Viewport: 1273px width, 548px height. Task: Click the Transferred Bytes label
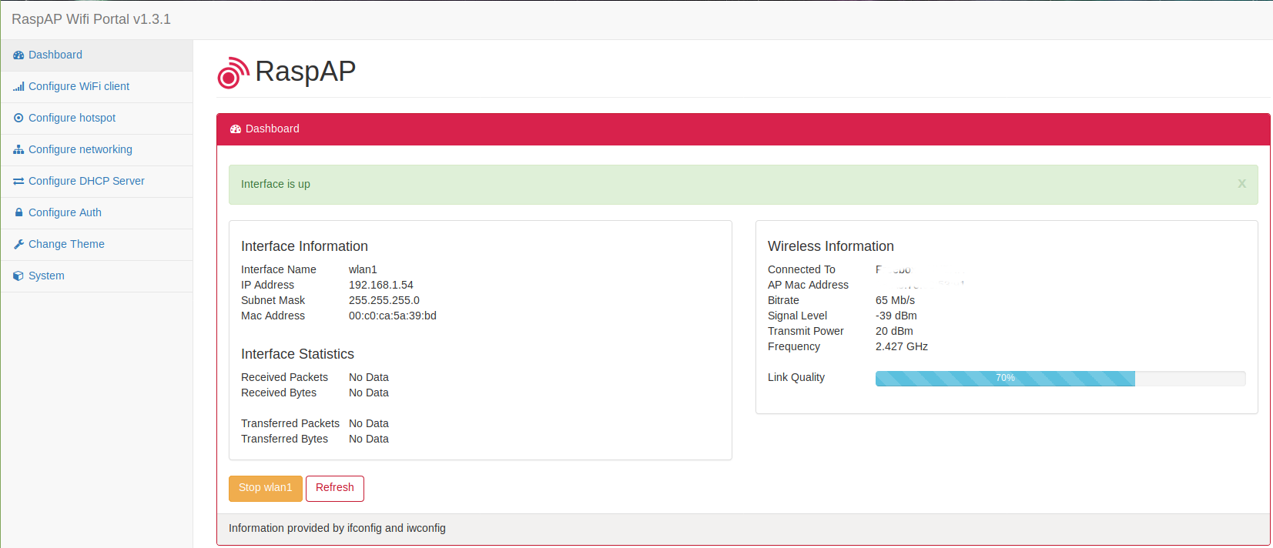[x=284, y=439]
